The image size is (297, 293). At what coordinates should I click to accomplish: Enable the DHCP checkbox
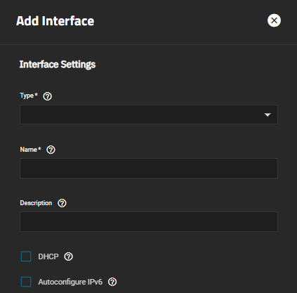[x=26, y=256]
